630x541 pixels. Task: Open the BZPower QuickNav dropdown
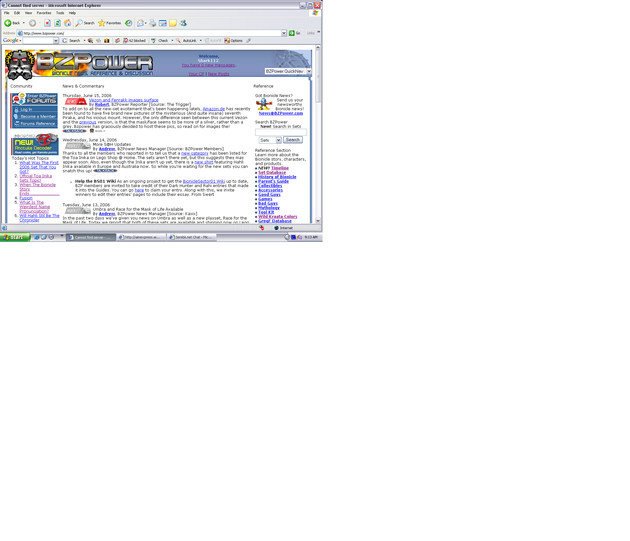click(309, 71)
